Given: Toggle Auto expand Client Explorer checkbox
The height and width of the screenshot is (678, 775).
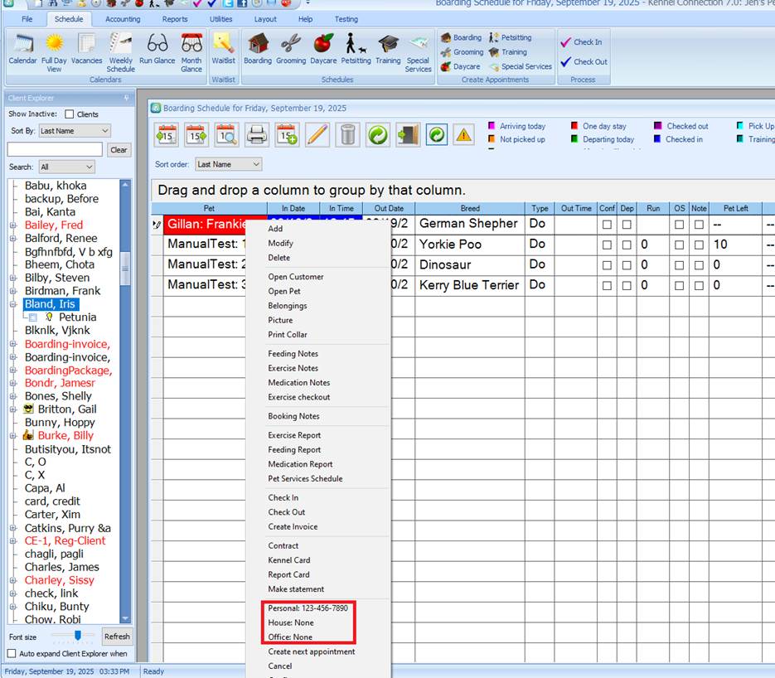Looking at the screenshot, I should [x=12, y=654].
